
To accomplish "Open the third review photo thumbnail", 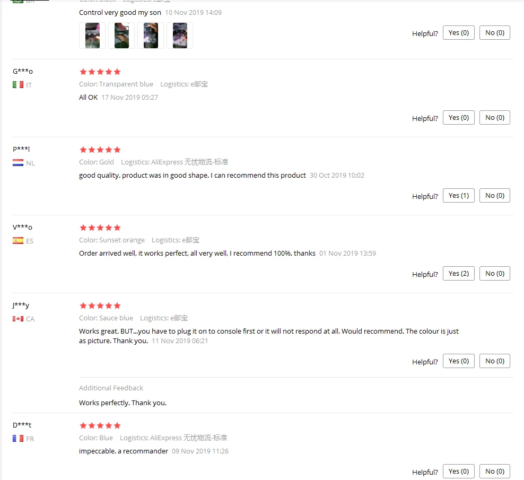I will 151,36.
